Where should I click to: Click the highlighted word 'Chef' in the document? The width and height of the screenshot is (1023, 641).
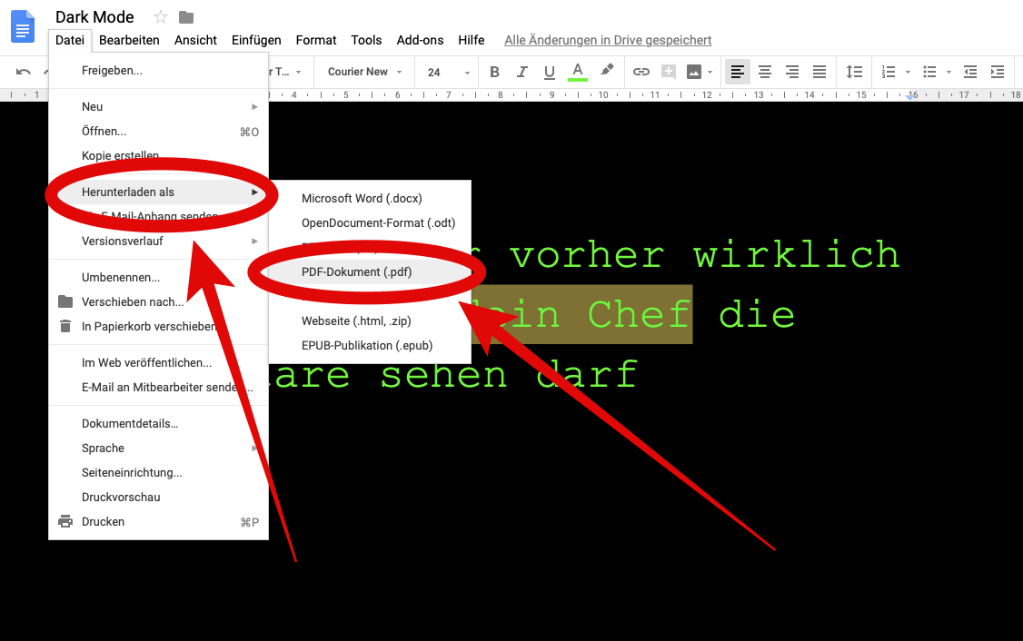coord(639,315)
